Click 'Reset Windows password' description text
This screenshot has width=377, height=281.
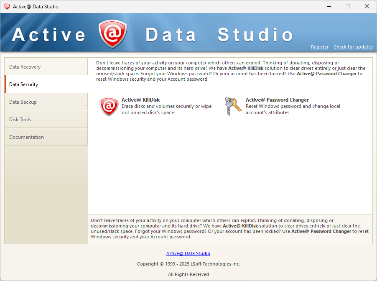pos(293,109)
